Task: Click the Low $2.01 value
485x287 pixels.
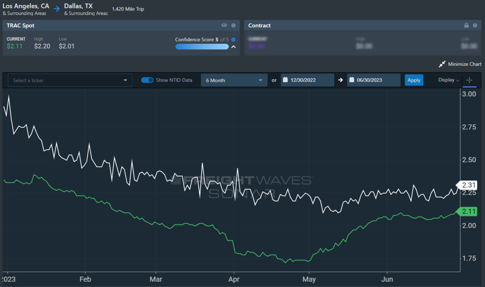Action: point(67,46)
